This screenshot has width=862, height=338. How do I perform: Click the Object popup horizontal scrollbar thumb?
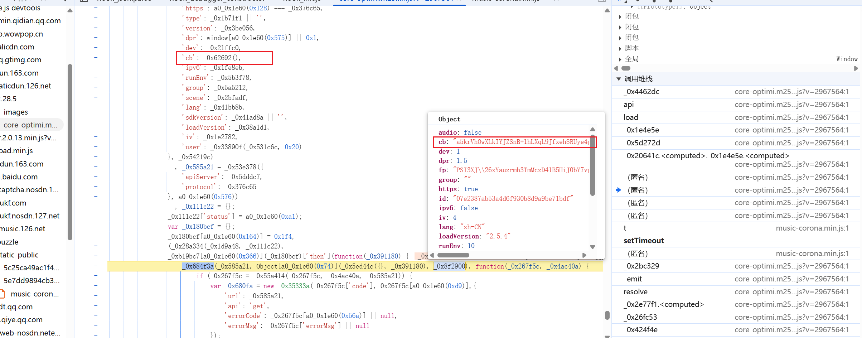click(x=453, y=255)
